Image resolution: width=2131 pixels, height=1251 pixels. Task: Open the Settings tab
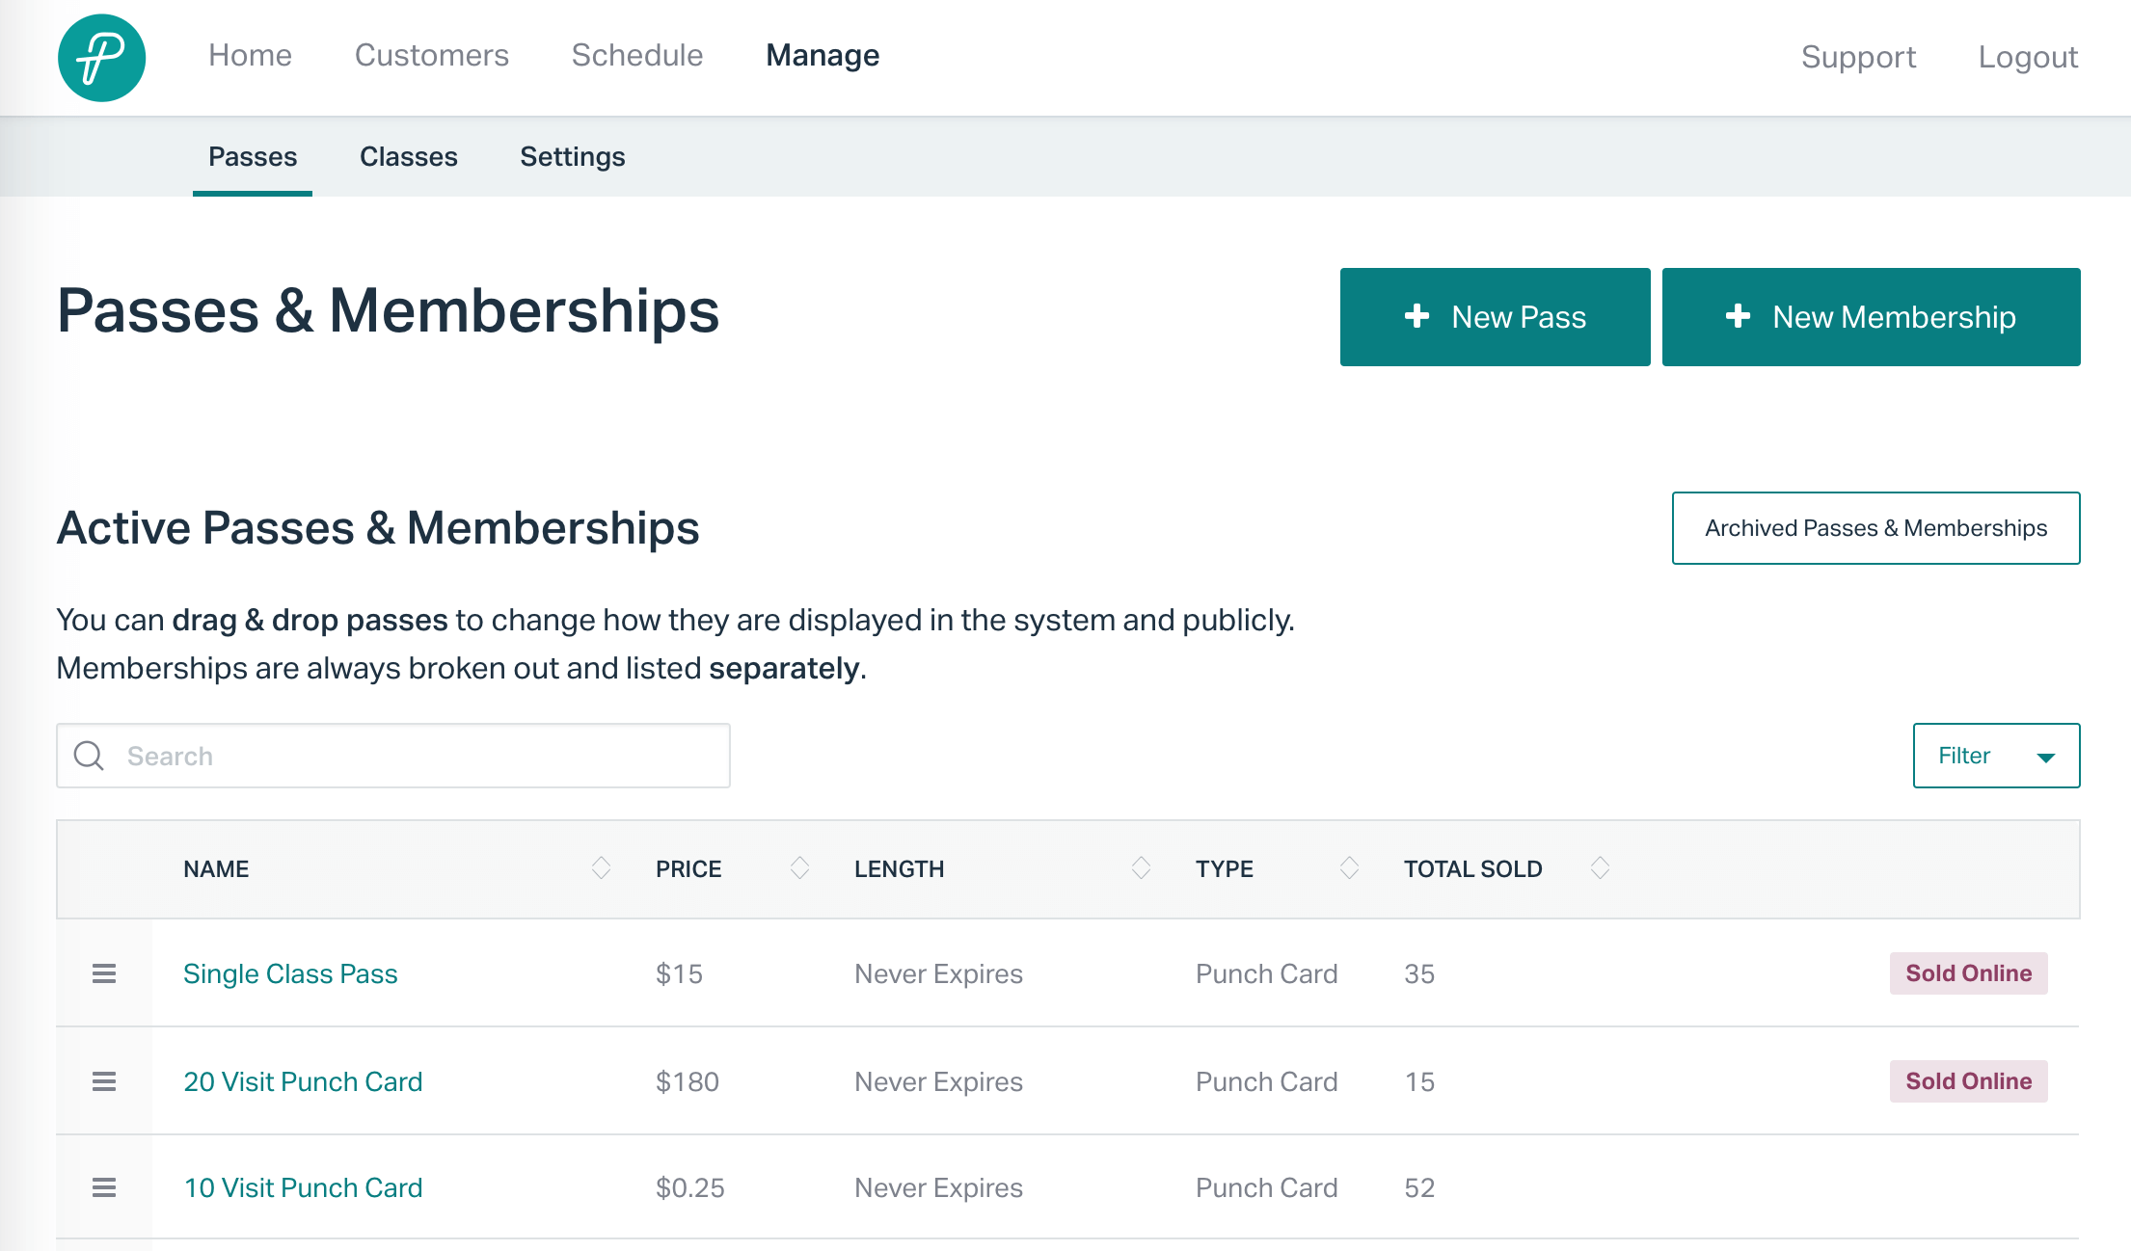pos(572,157)
